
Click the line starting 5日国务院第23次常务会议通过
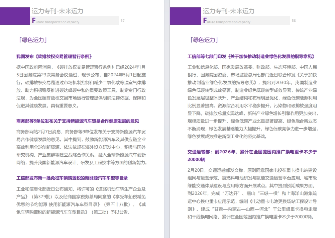(81, 75)
